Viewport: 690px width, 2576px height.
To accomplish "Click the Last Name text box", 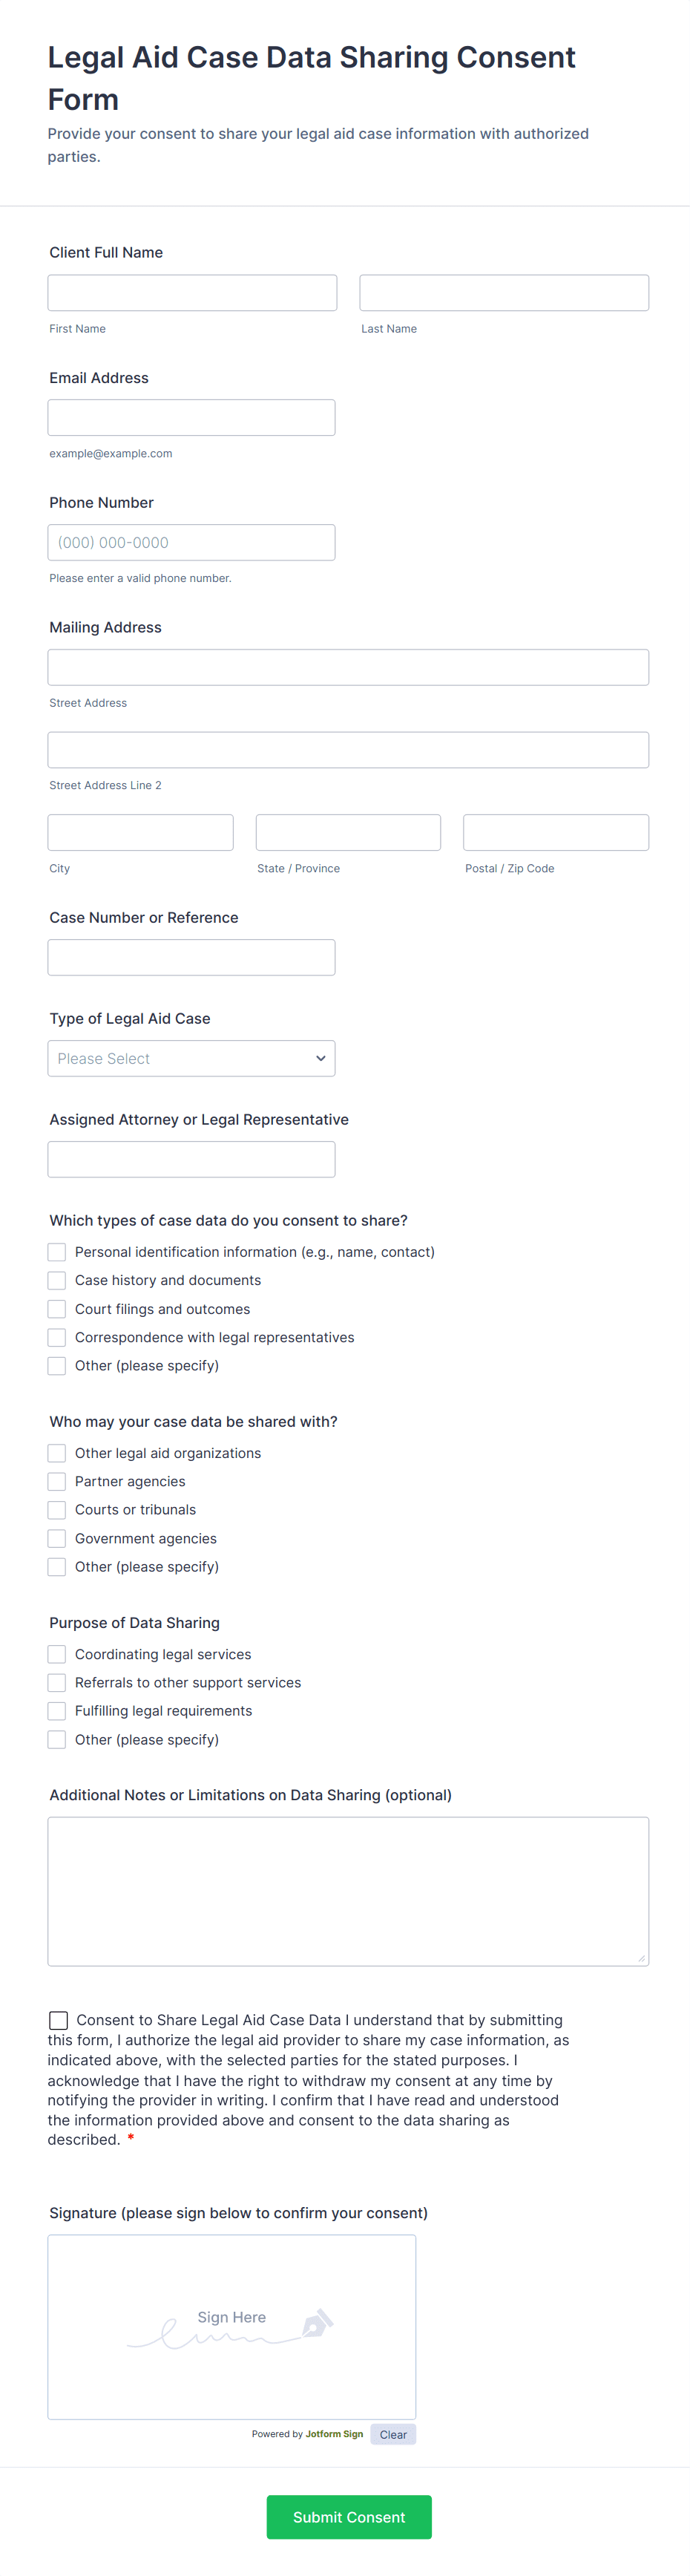I will pos(504,293).
